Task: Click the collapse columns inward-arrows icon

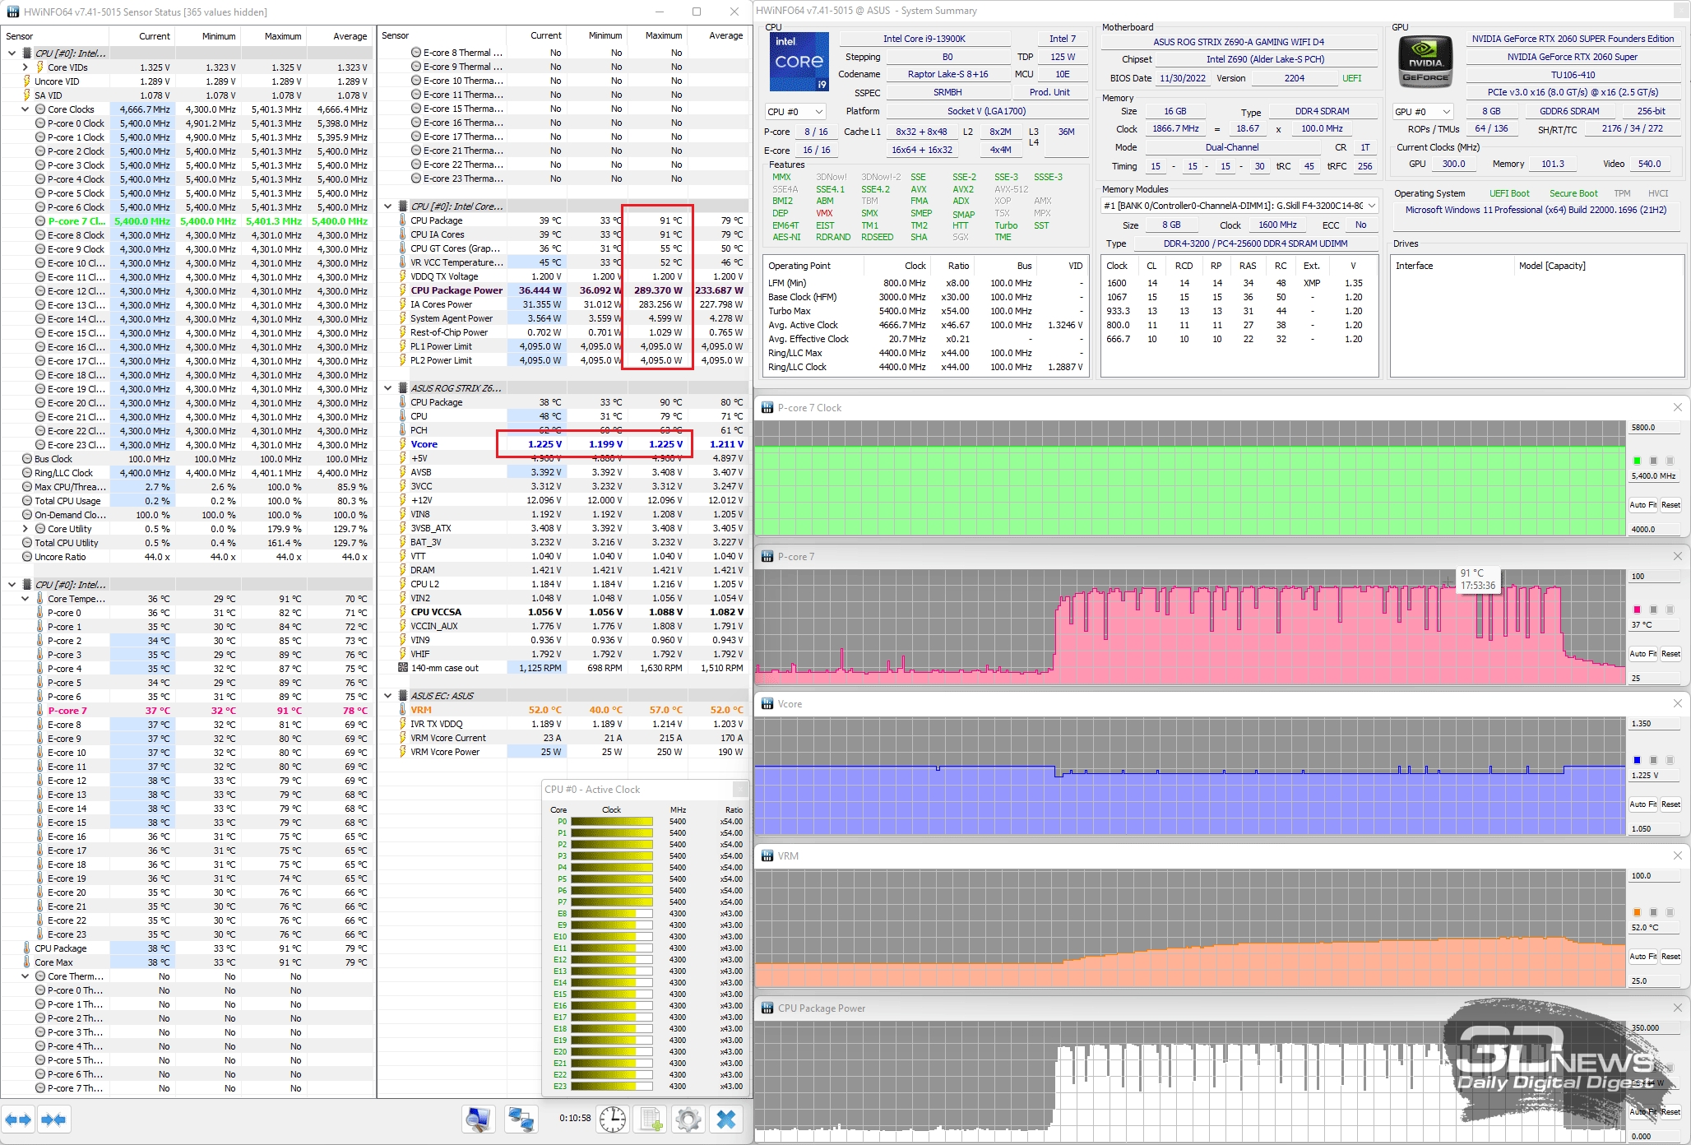Action: (x=53, y=1120)
